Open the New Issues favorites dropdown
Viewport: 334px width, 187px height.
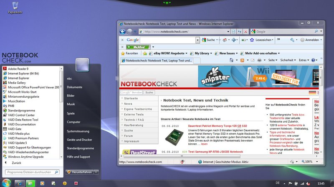(237, 54)
